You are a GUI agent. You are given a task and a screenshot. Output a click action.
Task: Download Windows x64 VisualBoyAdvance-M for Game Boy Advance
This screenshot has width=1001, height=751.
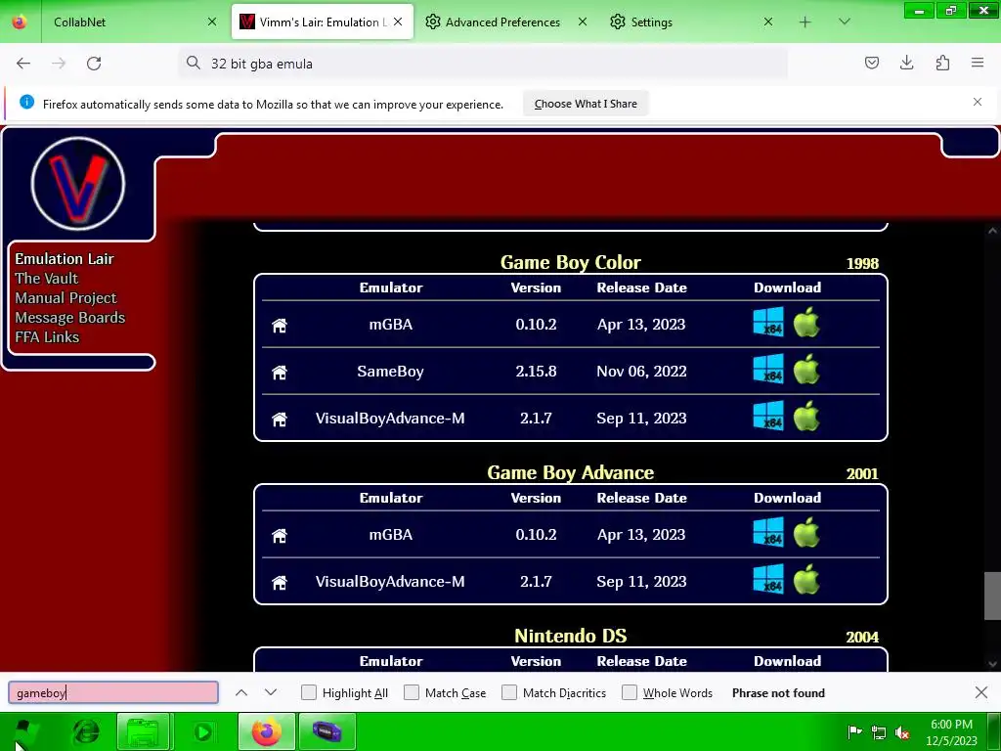(768, 579)
